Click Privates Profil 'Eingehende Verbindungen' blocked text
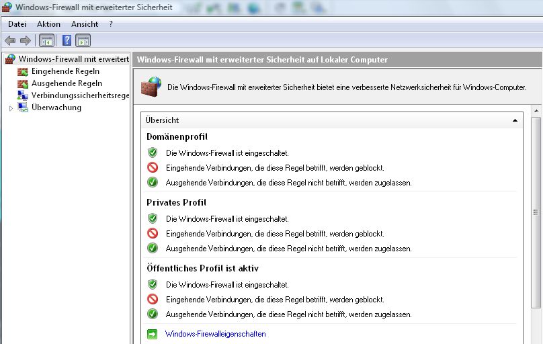This screenshot has width=543, height=344. coord(275,234)
